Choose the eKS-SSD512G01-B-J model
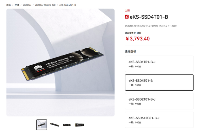This screenshot has width=204, height=136. (x=159, y=120)
